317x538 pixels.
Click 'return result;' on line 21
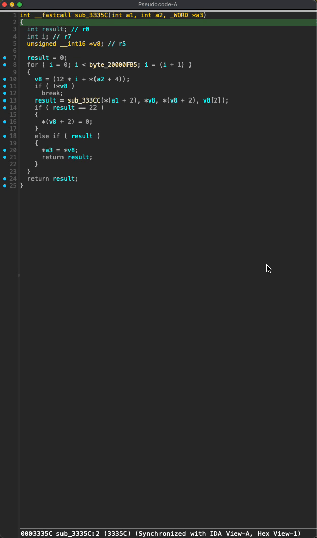(x=68, y=157)
